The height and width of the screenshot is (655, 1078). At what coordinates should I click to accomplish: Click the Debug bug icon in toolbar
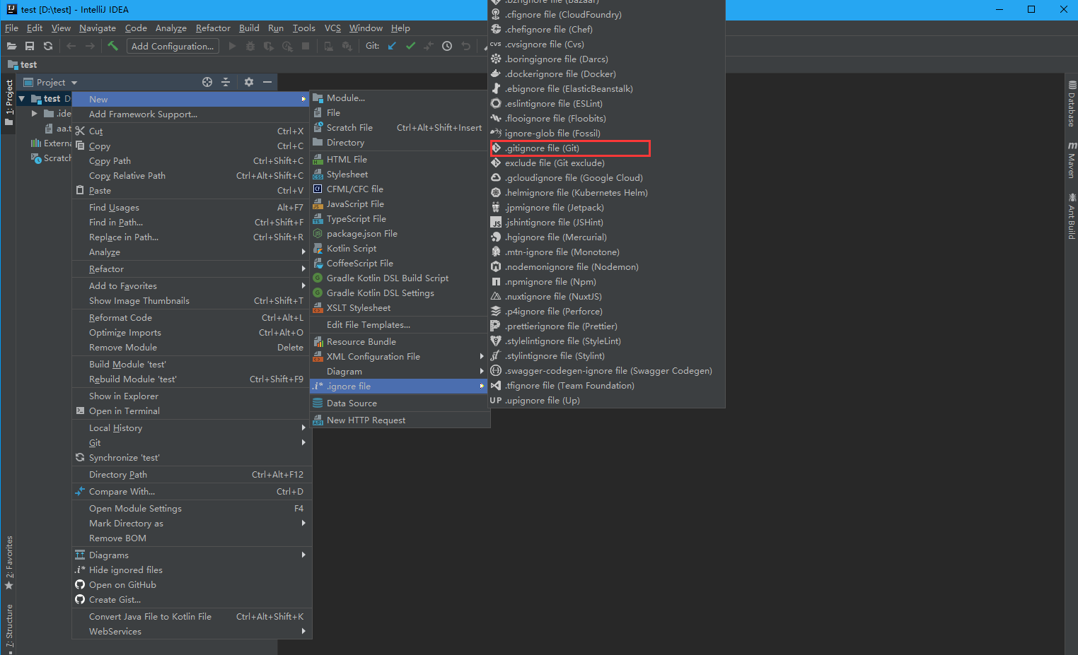tap(250, 46)
